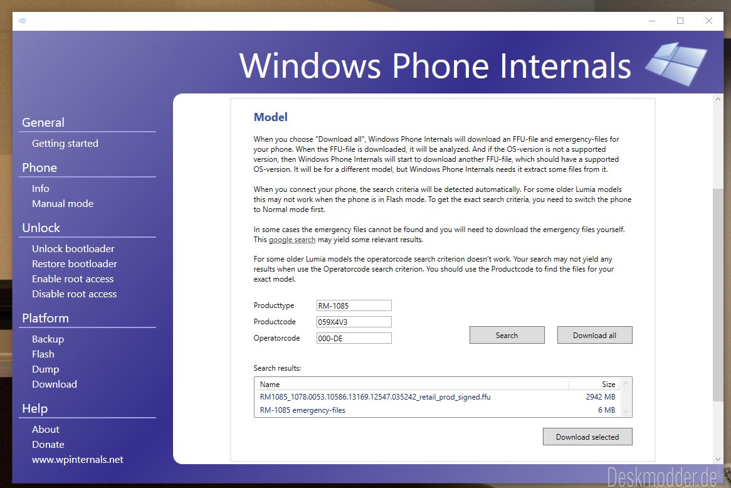Screen dimensions: 731x488
Task: Click the Platform section heading
Action: pyautogui.click(x=45, y=318)
